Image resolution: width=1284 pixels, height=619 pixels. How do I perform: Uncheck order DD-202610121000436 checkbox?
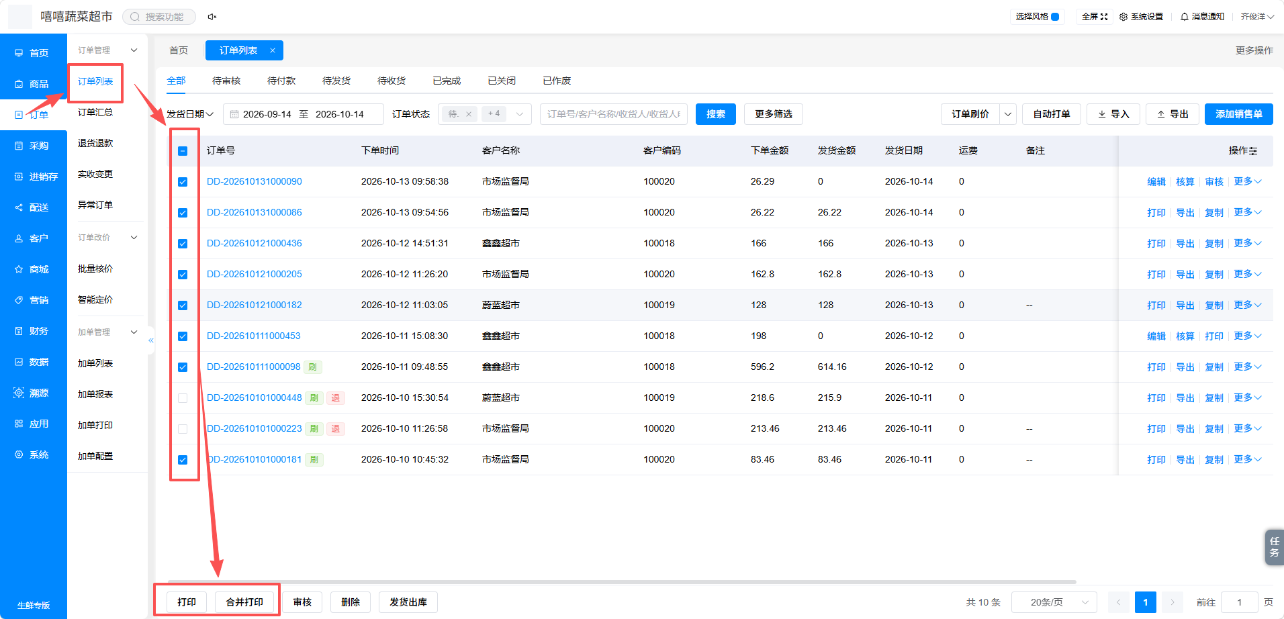pyautogui.click(x=183, y=244)
